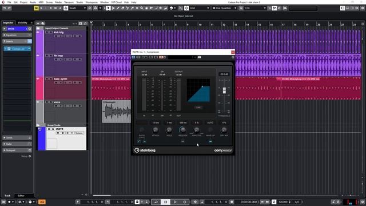366x206 pixels.
Task: Open the Use Quantize dropdown
Action: click(x=224, y=8)
